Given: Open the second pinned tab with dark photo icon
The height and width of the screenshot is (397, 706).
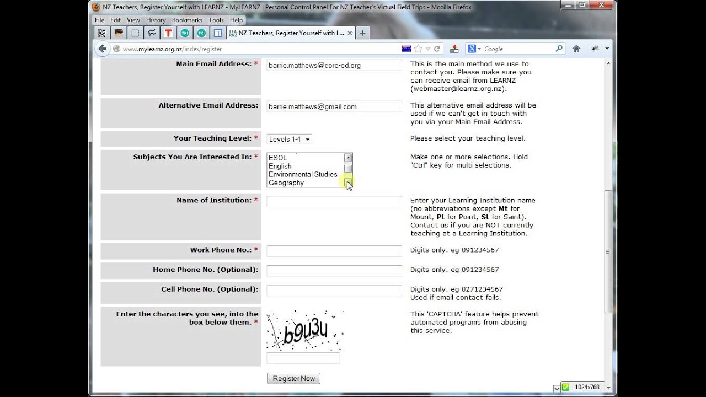Looking at the screenshot, I should pos(119,33).
